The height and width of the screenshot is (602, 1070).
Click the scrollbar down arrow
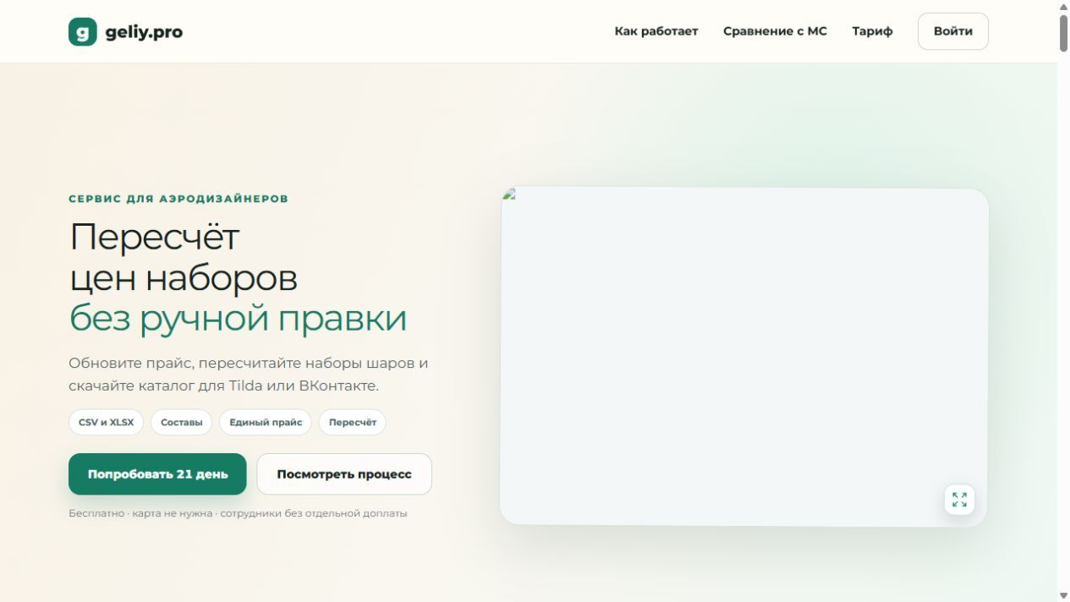pos(1063,595)
